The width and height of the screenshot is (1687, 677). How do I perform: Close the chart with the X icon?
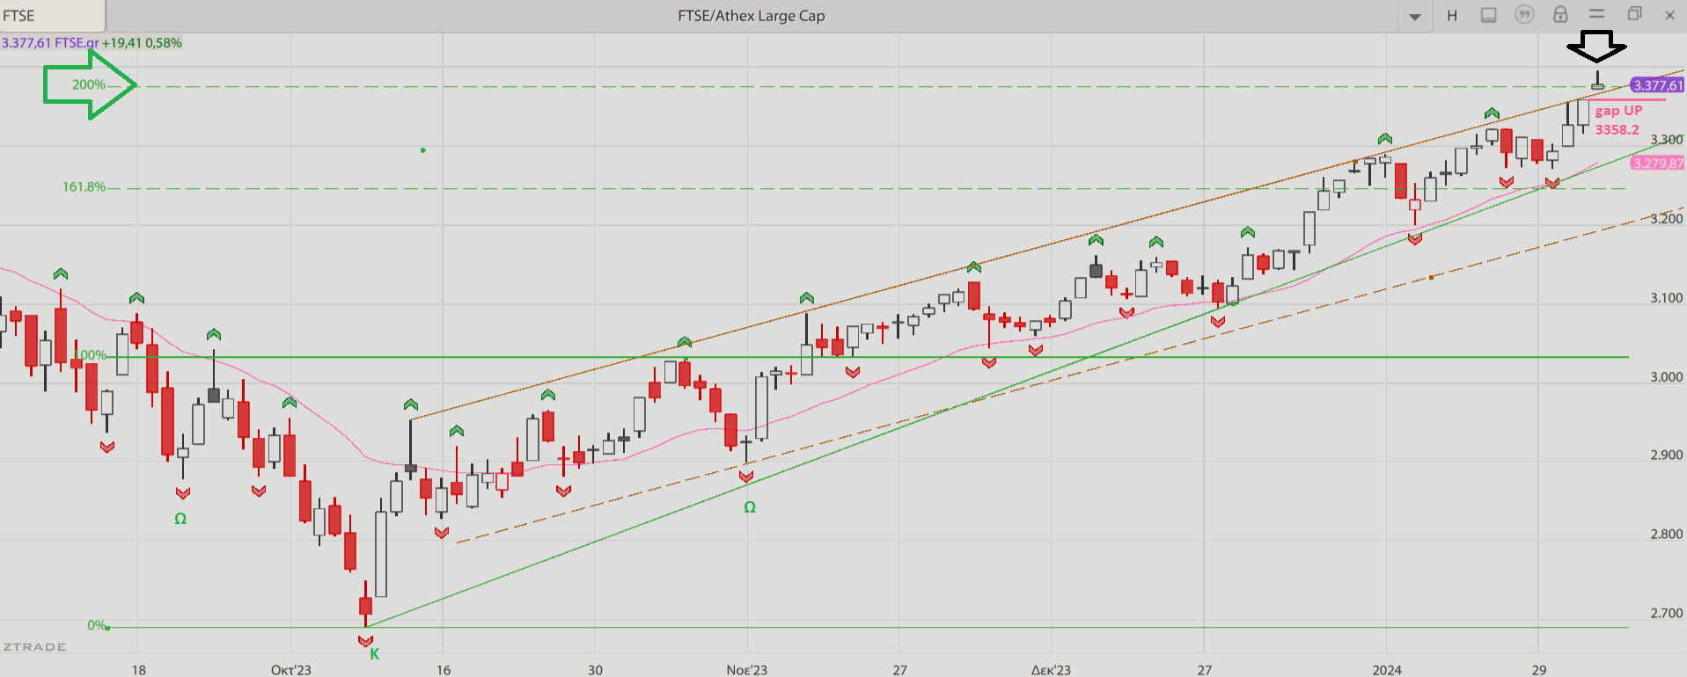[1669, 15]
